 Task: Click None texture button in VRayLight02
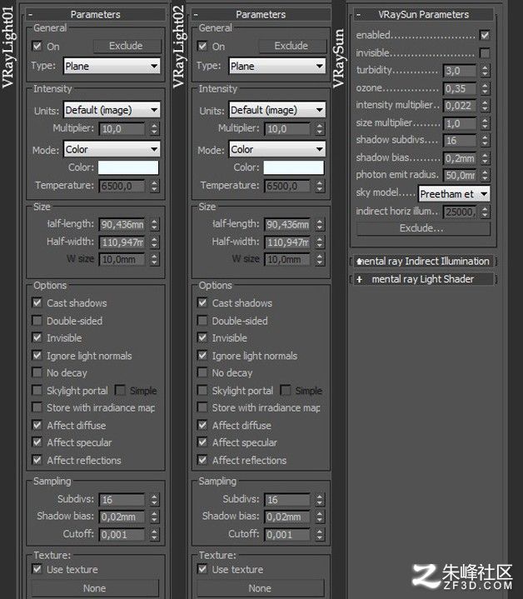[261, 588]
